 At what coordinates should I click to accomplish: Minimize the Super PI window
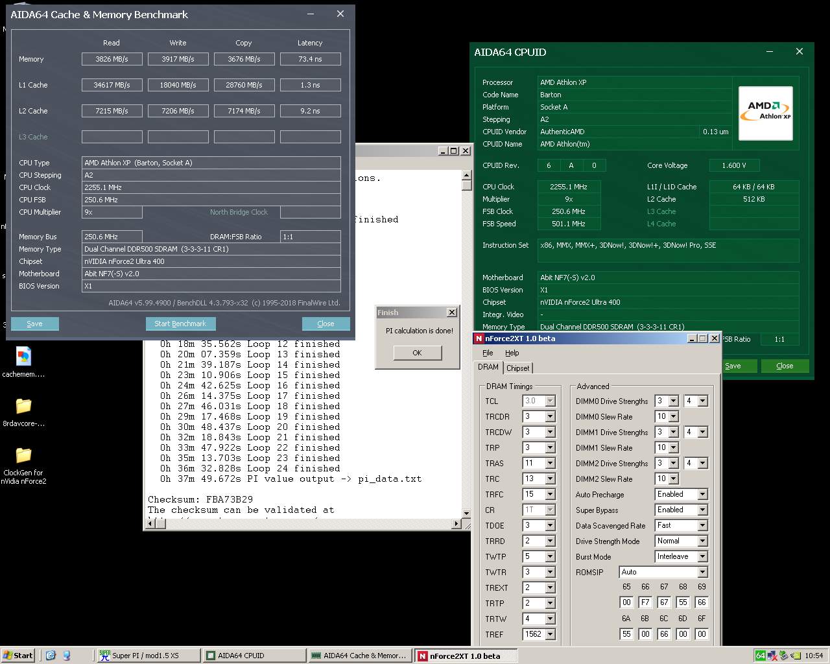[443, 151]
